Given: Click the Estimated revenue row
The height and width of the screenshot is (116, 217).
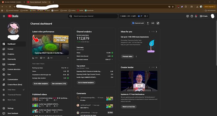Looking at the screenshot, I should 95,60.
